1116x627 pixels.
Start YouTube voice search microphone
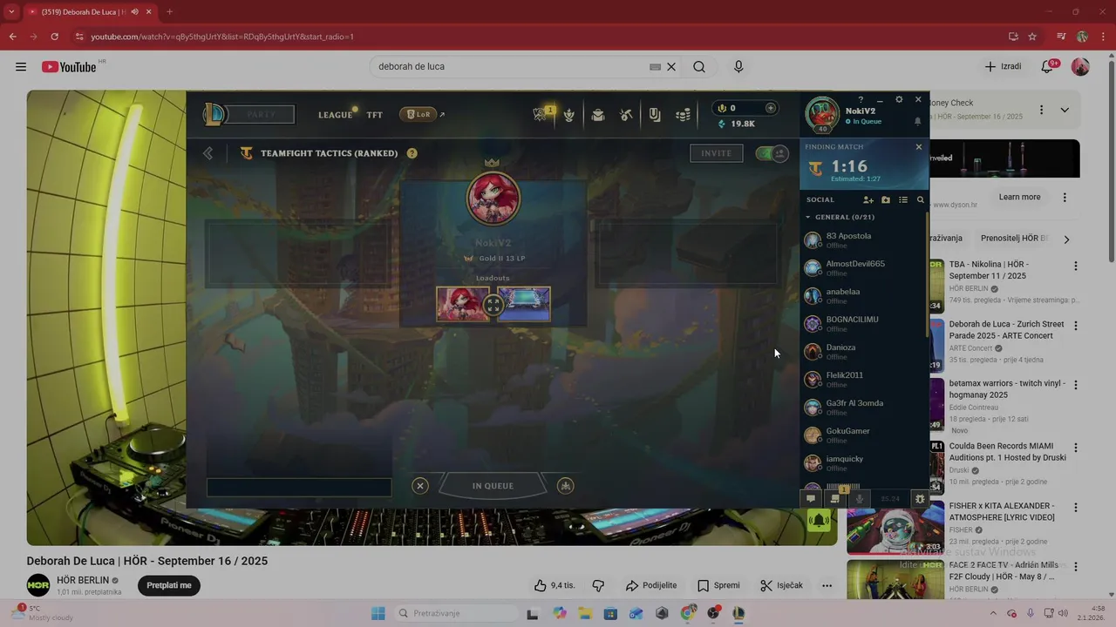point(738,67)
